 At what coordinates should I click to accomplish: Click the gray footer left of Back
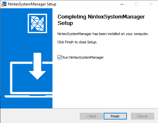[40, 116]
